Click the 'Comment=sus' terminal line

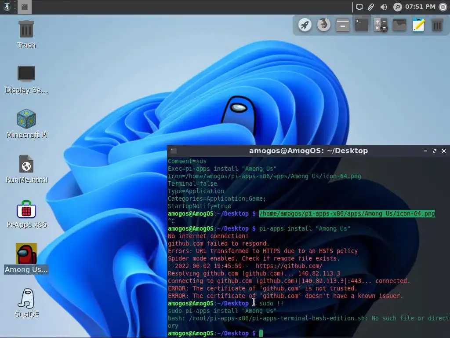pyautogui.click(x=187, y=161)
